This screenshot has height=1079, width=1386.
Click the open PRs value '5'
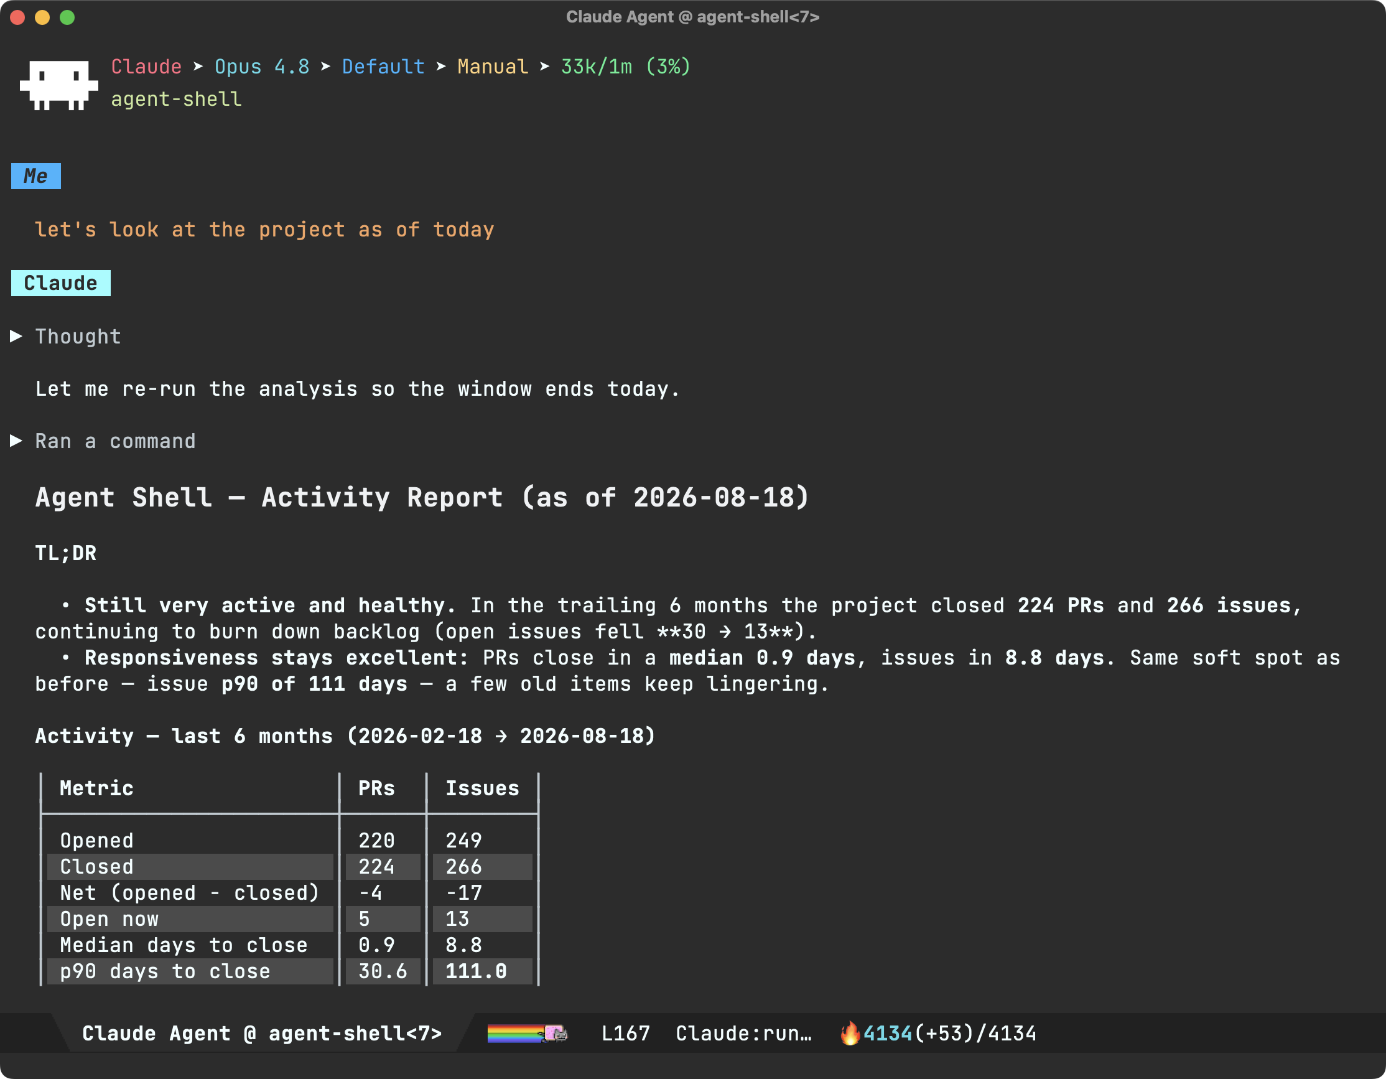[x=365, y=918]
